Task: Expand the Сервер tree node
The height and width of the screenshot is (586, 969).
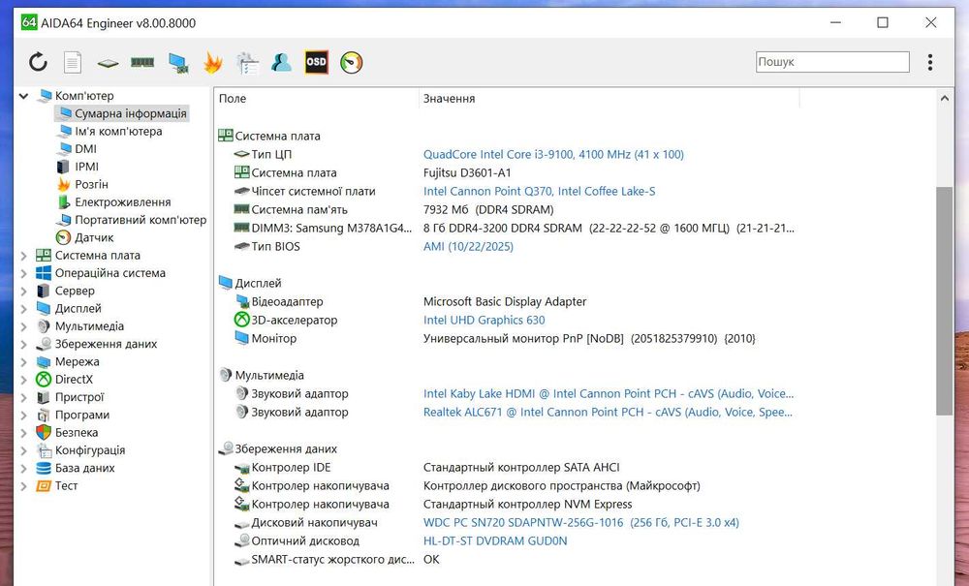Action: 23,291
